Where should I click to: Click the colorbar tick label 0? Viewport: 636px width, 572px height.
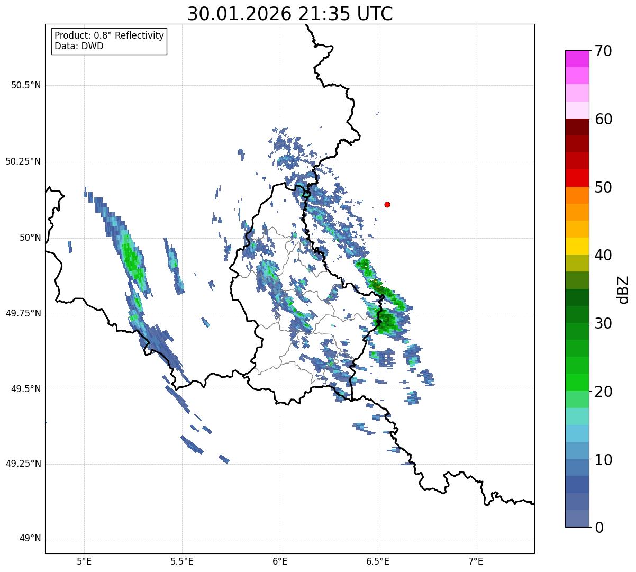pos(599,528)
